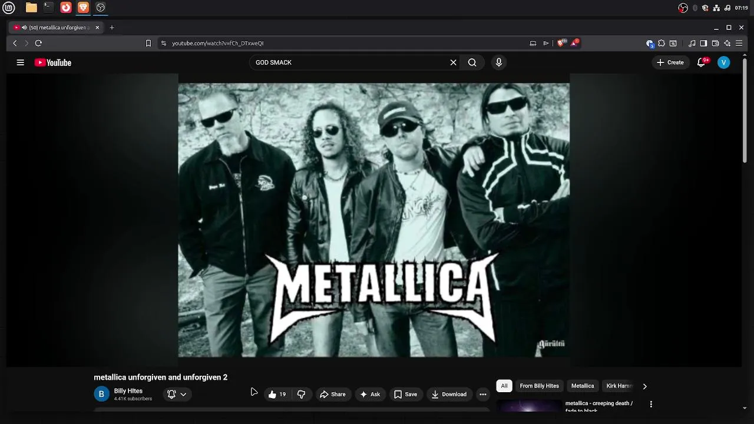Switch to Brave in panel
Viewport: 754px width, 424px height.
pos(83,8)
